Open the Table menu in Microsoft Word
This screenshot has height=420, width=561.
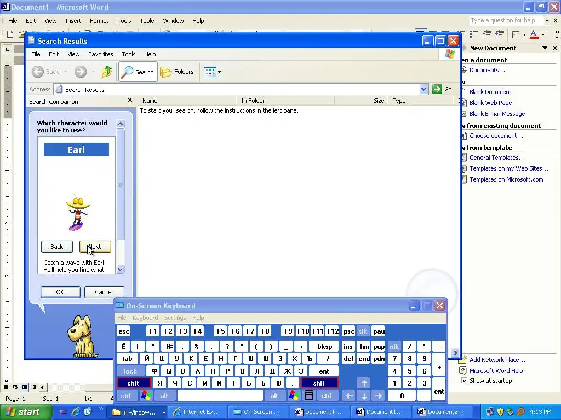[x=147, y=21]
